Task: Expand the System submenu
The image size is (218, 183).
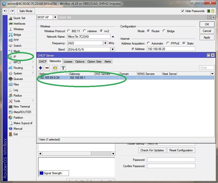Action: (33, 73)
